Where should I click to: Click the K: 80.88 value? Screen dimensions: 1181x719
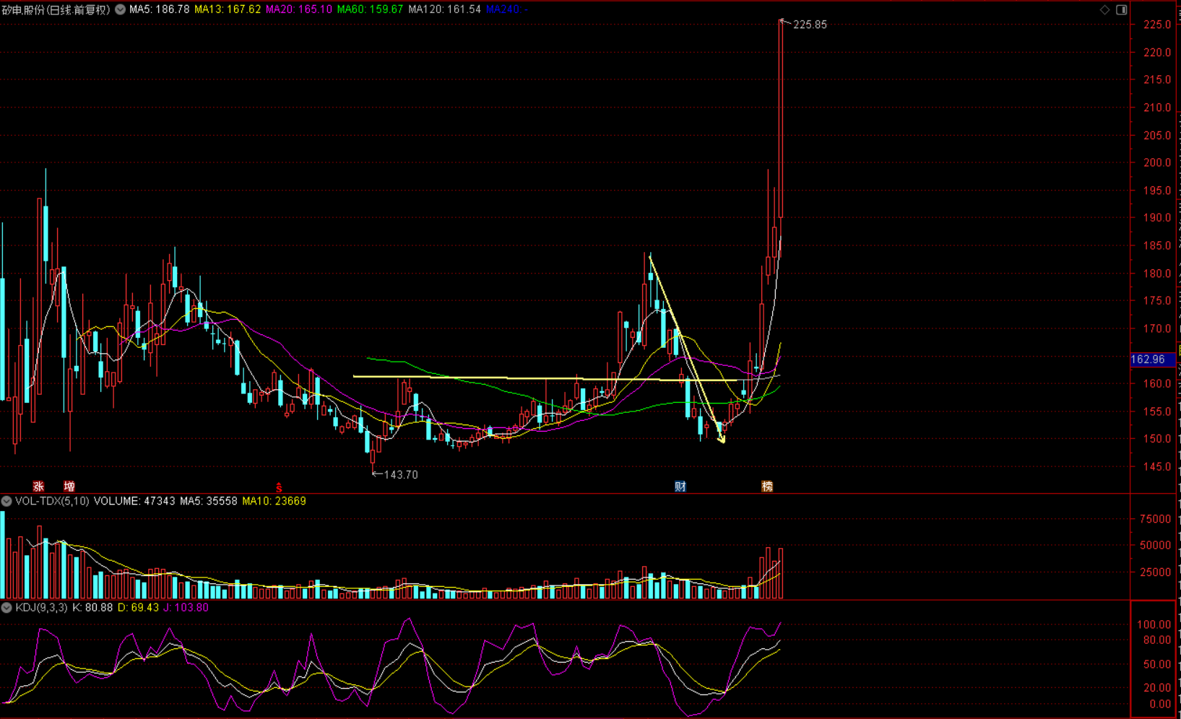coord(92,608)
